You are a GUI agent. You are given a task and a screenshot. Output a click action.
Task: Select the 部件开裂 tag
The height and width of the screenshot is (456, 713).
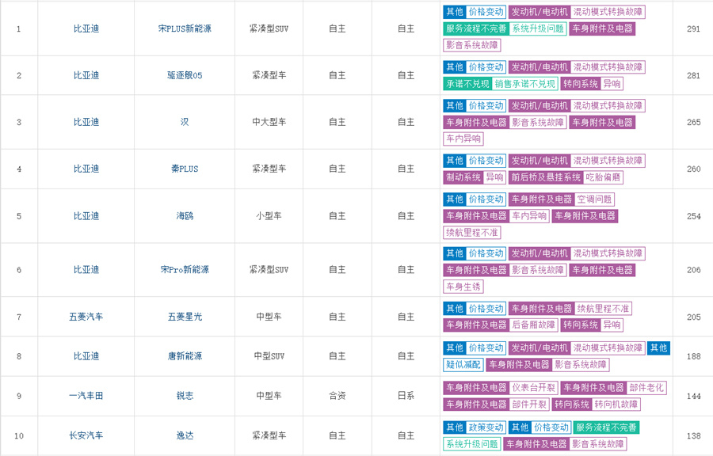(529, 405)
